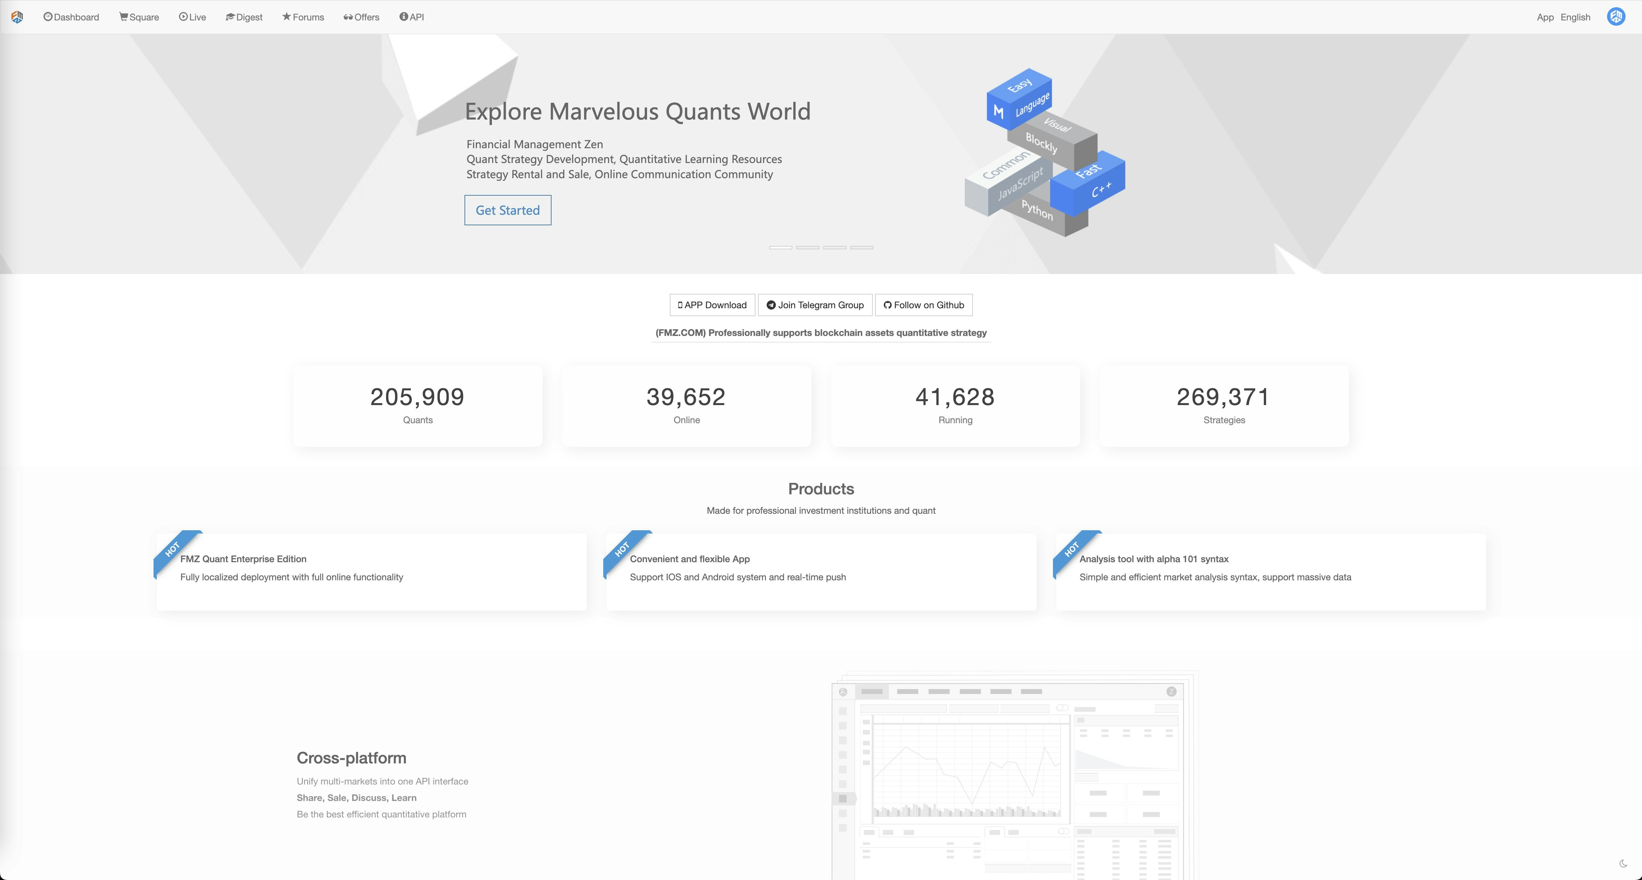The height and width of the screenshot is (880, 1642).
Task: Click Join Telegram Group button
Action: tap(815, 305)
